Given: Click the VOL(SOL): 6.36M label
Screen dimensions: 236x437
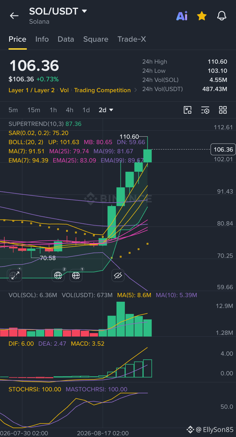Looking at the screenshot, I should coord(33,295).
